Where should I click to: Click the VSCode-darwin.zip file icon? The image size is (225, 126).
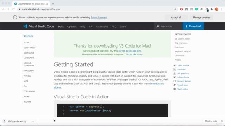click(x=4, y=121)
